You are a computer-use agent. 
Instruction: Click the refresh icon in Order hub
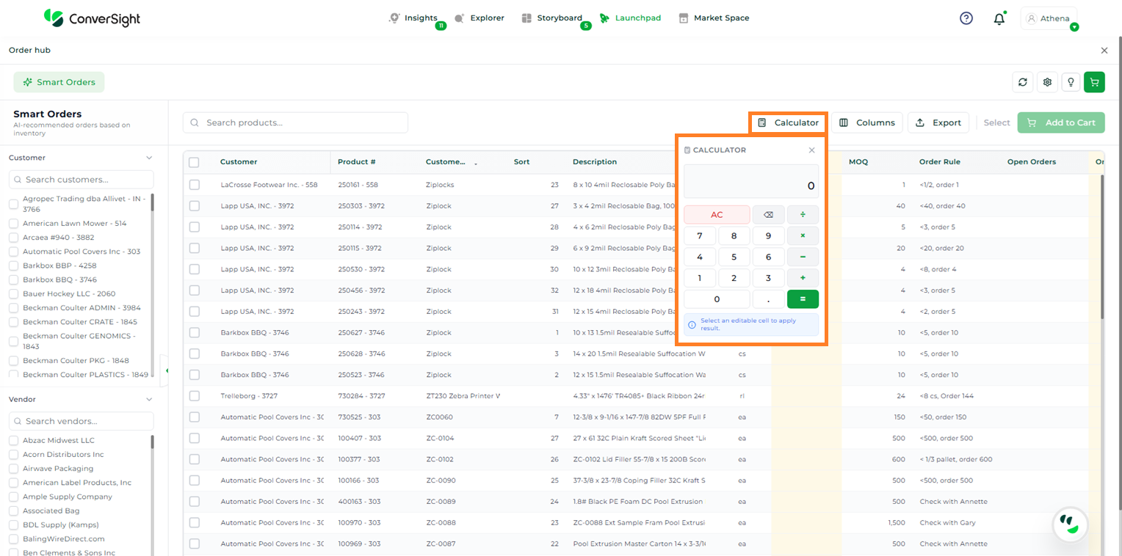click(x=1022, y=82)
